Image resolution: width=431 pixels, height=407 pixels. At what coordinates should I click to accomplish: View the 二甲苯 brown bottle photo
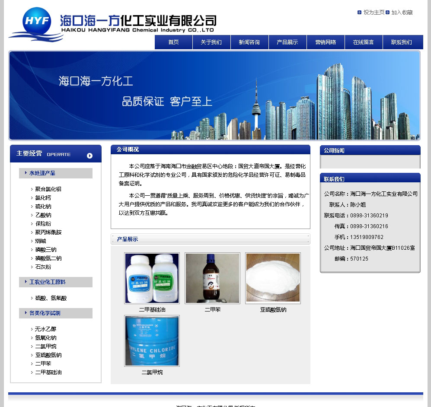tap(213, 278)
